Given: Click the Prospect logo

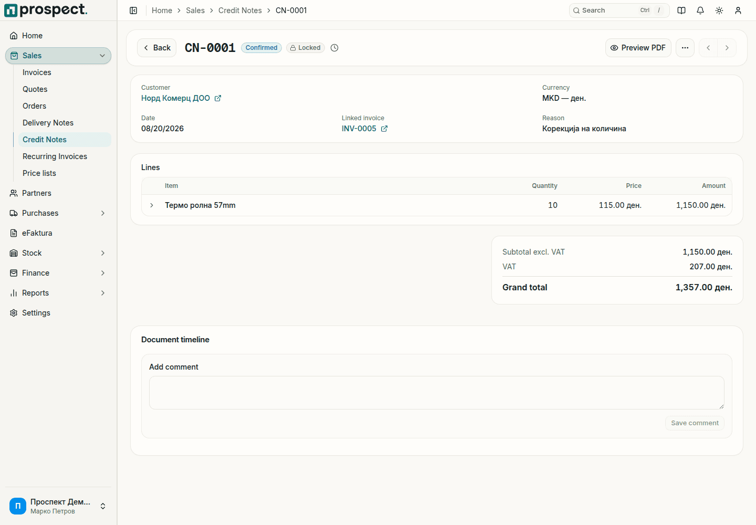Looking at the screenshot, I should 46,10.
